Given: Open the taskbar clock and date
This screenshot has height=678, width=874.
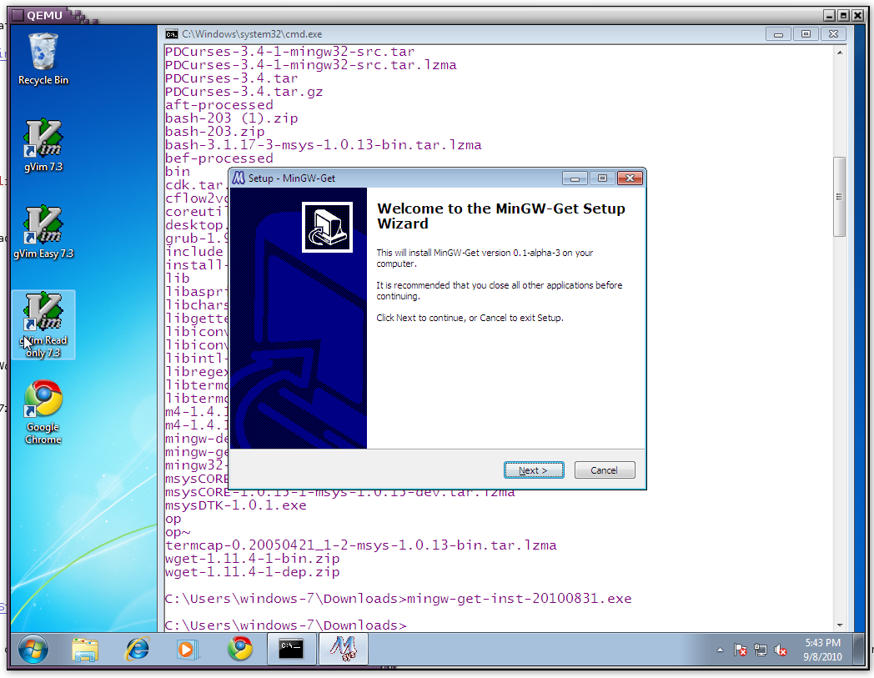Looking at the screenshot, I should click(823, 650).
